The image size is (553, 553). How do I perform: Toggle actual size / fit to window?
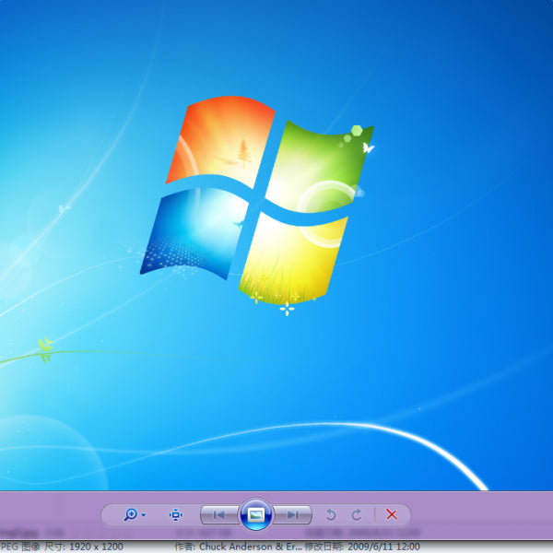pos(176,514)
